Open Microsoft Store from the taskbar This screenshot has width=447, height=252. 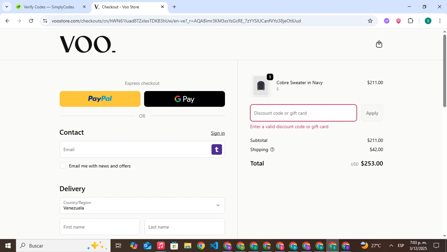pos(174,246)
